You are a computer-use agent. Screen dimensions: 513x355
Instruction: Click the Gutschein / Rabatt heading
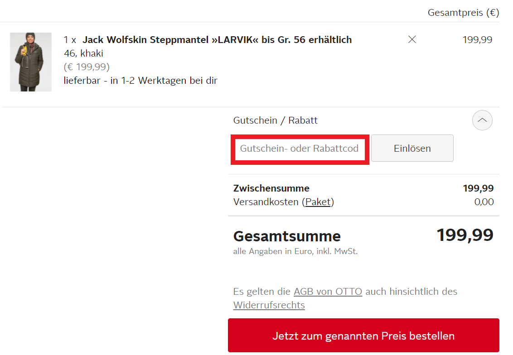275,120
